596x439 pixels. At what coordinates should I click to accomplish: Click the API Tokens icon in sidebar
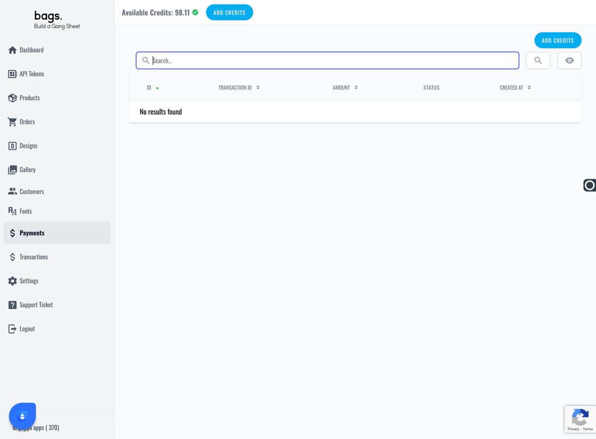tap(13, 74)
